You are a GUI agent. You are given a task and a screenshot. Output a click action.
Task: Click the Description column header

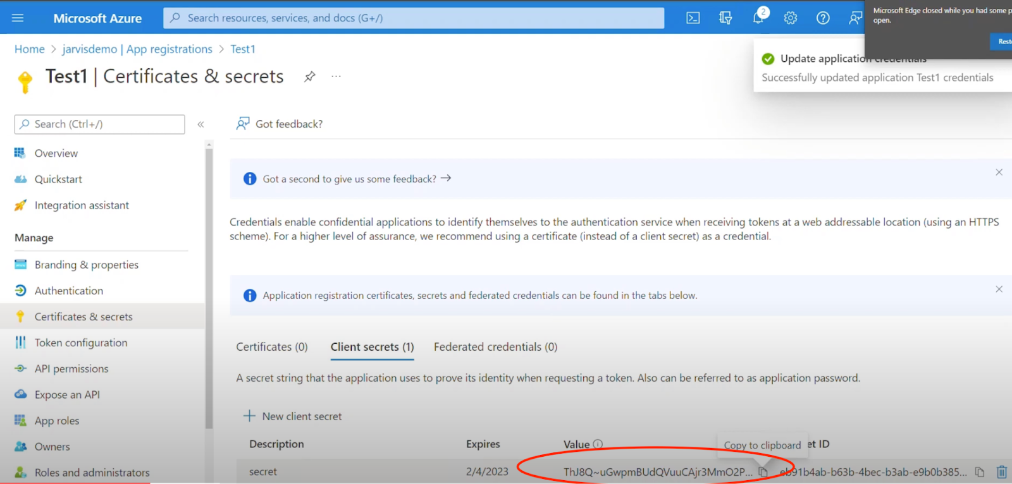click(276, 444)
